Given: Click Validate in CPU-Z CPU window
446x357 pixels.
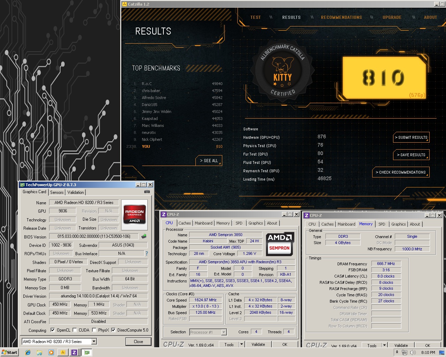Looking at the screenshot, I should [x=258, y=344].
